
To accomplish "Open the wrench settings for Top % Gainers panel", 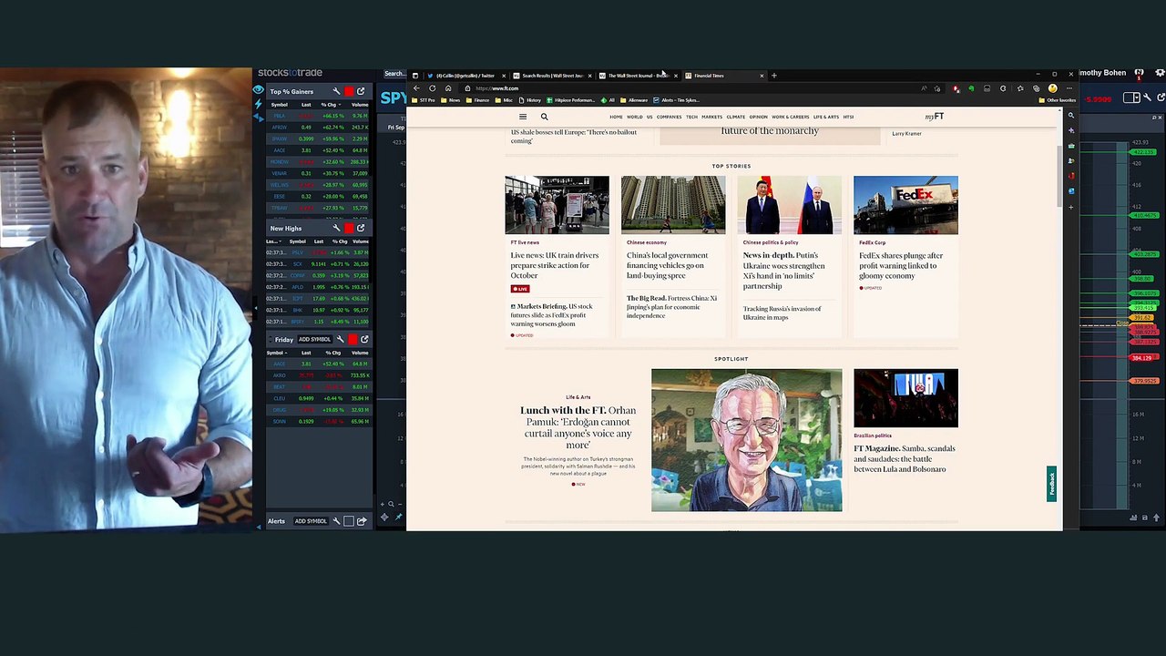I will click(336, 91).
